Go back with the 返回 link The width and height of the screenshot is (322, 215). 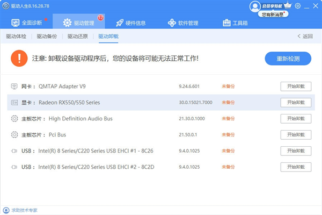(x=305, y=37)
